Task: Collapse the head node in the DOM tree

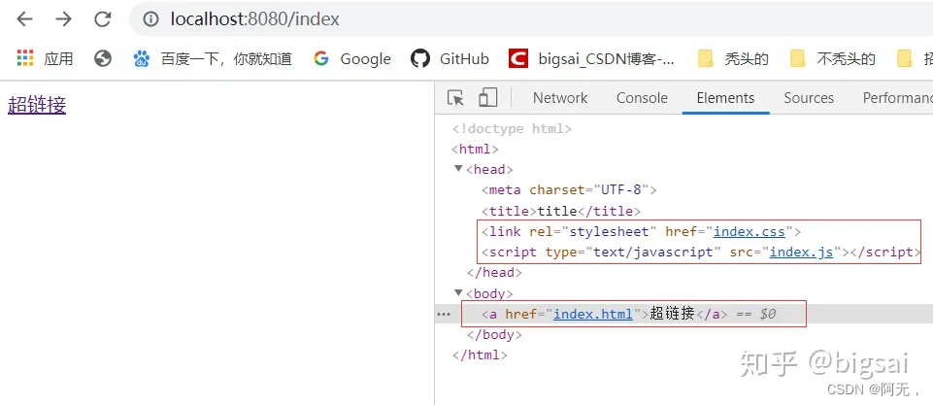Action: coord(458,169)
